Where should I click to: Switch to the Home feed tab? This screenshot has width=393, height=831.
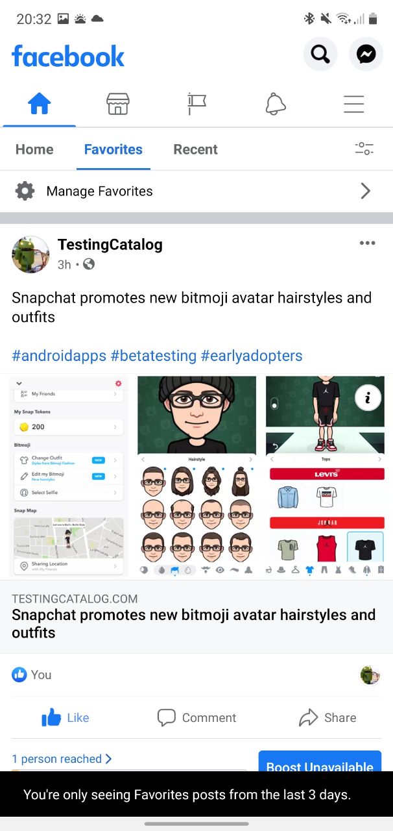click(x=34, y=149)
